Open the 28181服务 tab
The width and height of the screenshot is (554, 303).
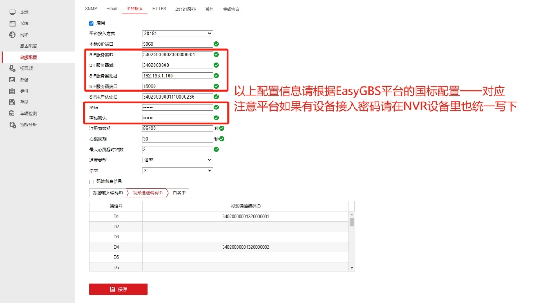point(185,8)
